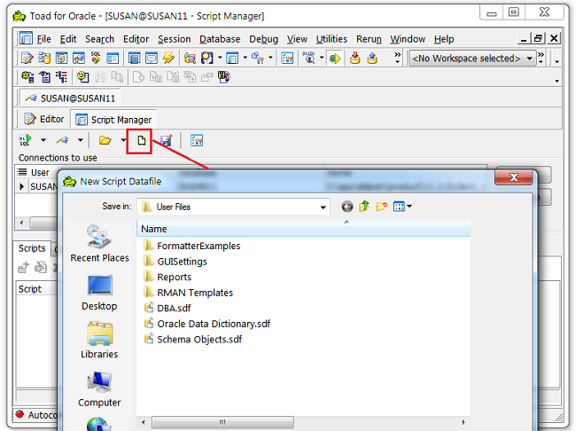This screenshot has width=576, height=431.
Task: Open the Save in User Files dropdown
Action: coord(323,207)
